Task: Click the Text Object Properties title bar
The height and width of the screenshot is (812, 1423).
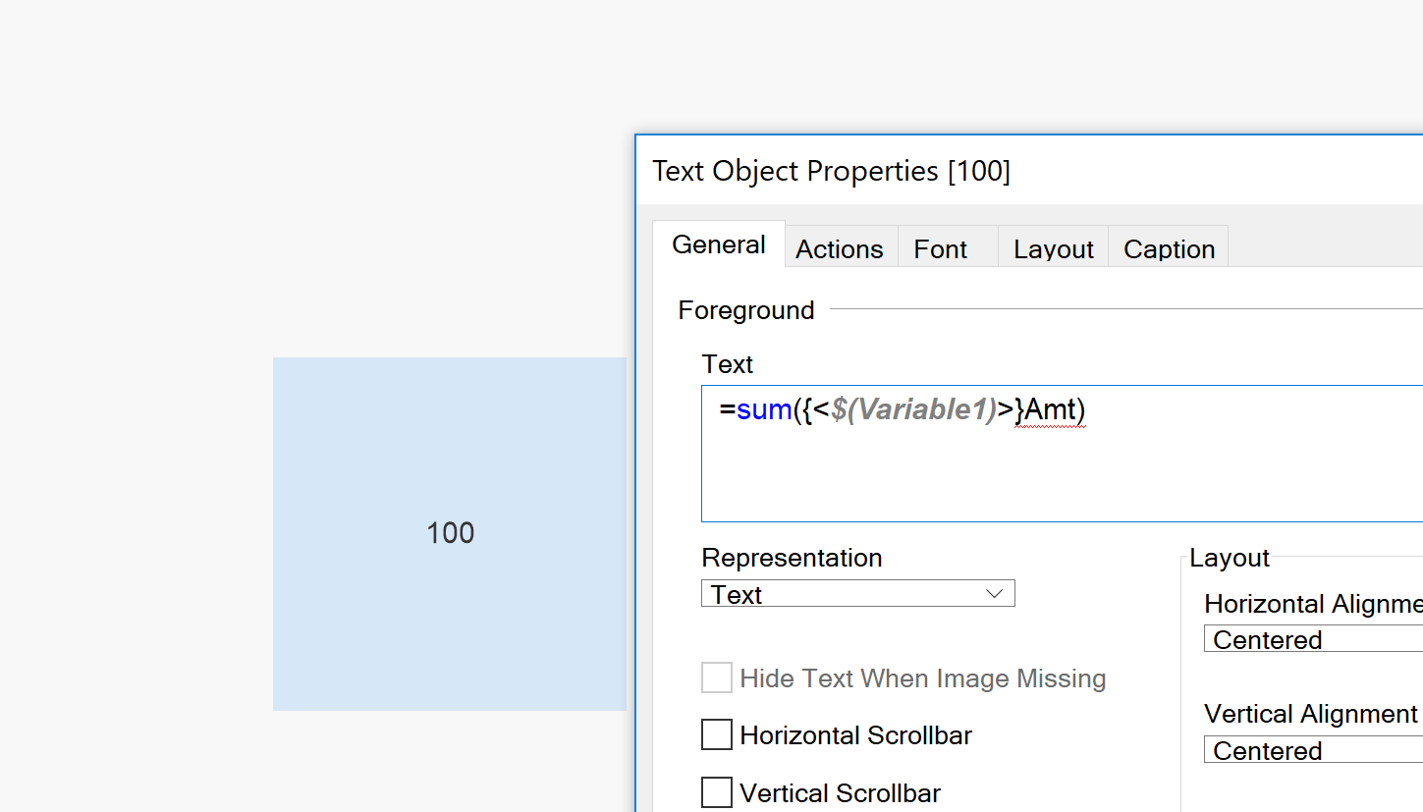Action: [1029, 171]
